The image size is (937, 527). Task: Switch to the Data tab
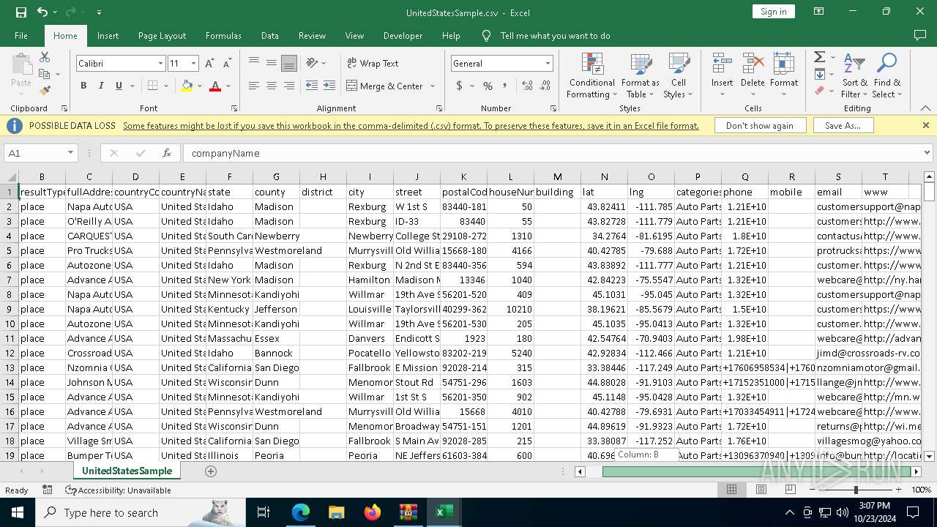(x=270, y=36)
